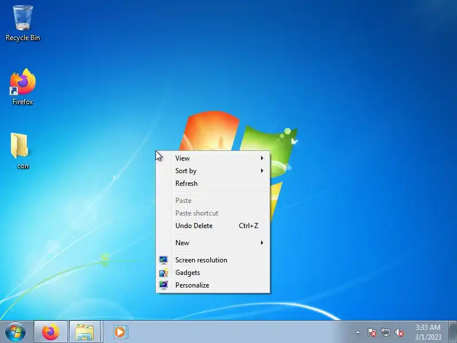Click the muted volume tray icon
This screenshot has width=457, height=343.
tap(399, 332)
